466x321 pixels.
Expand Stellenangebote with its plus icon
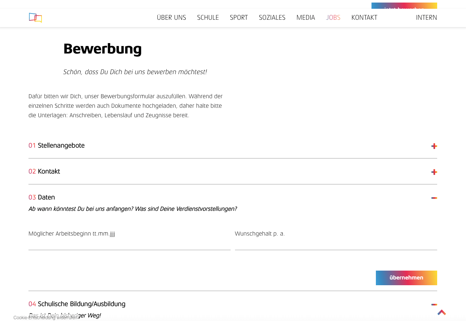[434, 146]
